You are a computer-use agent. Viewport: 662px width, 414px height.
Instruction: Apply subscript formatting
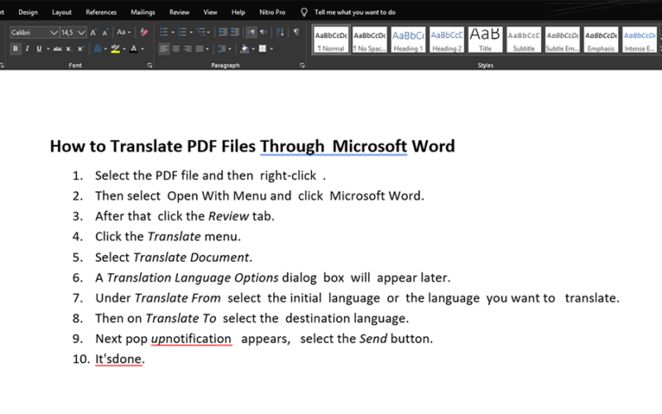click(x=69, y=49)
